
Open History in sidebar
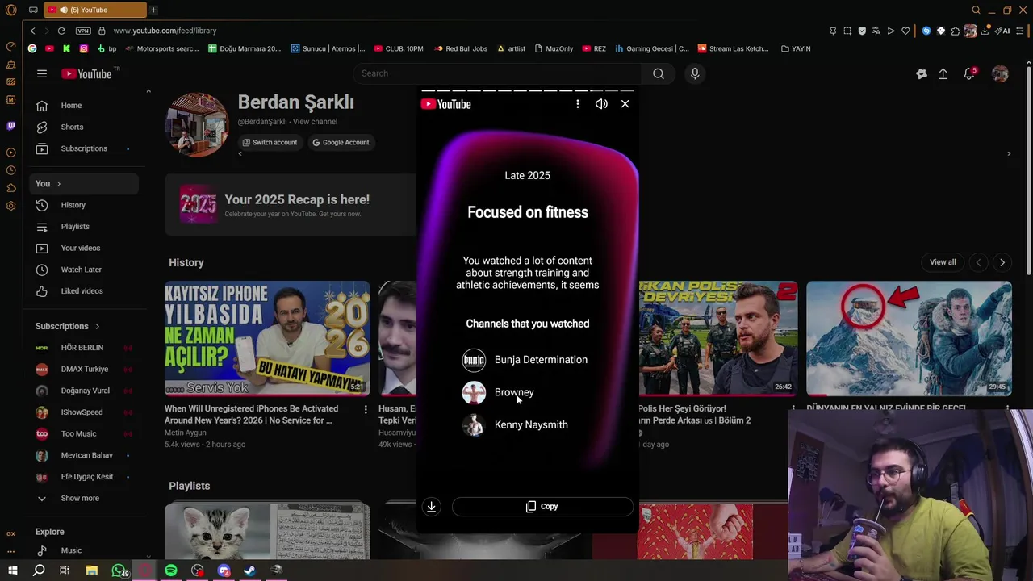[85, 205]
